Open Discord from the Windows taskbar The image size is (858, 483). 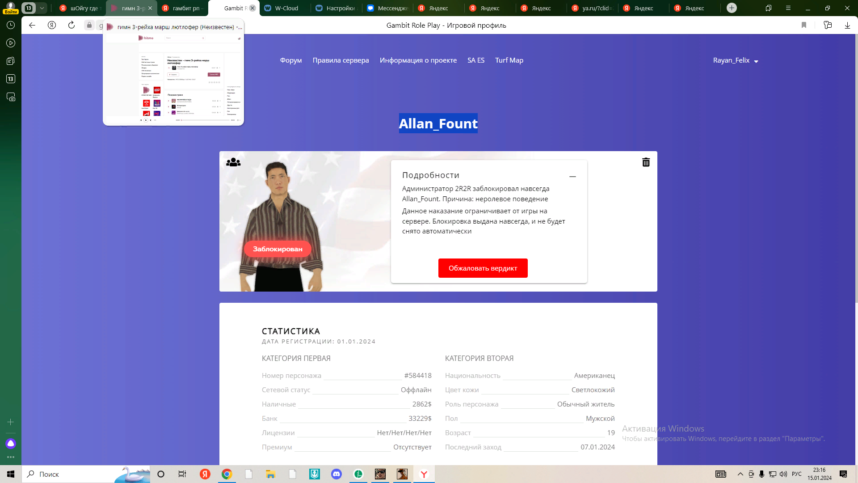(336, 474)
